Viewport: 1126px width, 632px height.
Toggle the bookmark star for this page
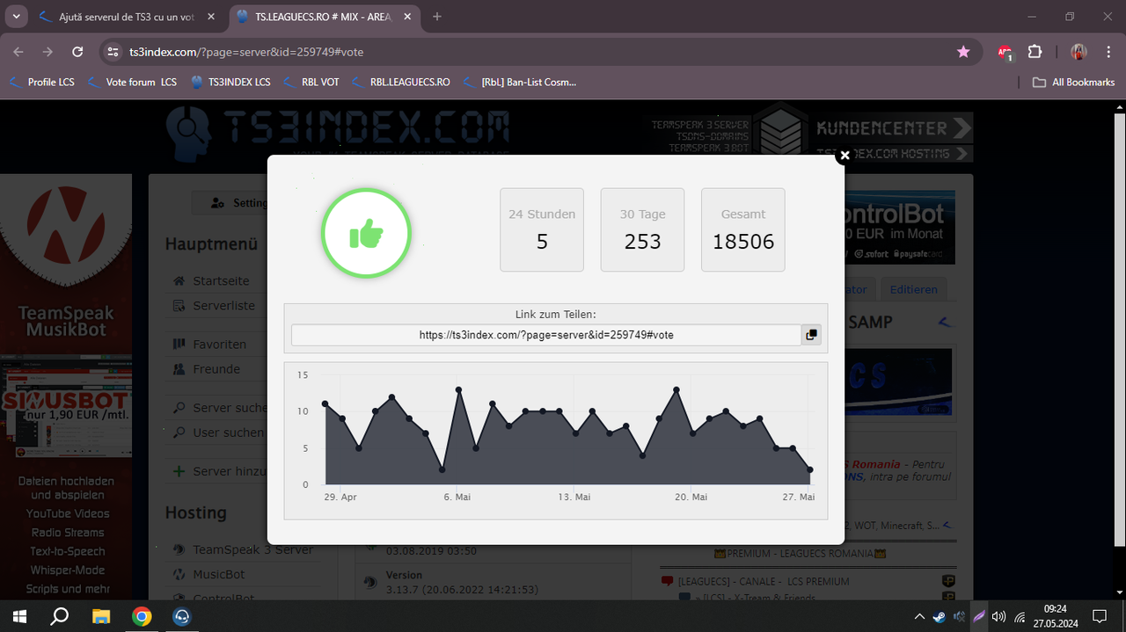963,52
